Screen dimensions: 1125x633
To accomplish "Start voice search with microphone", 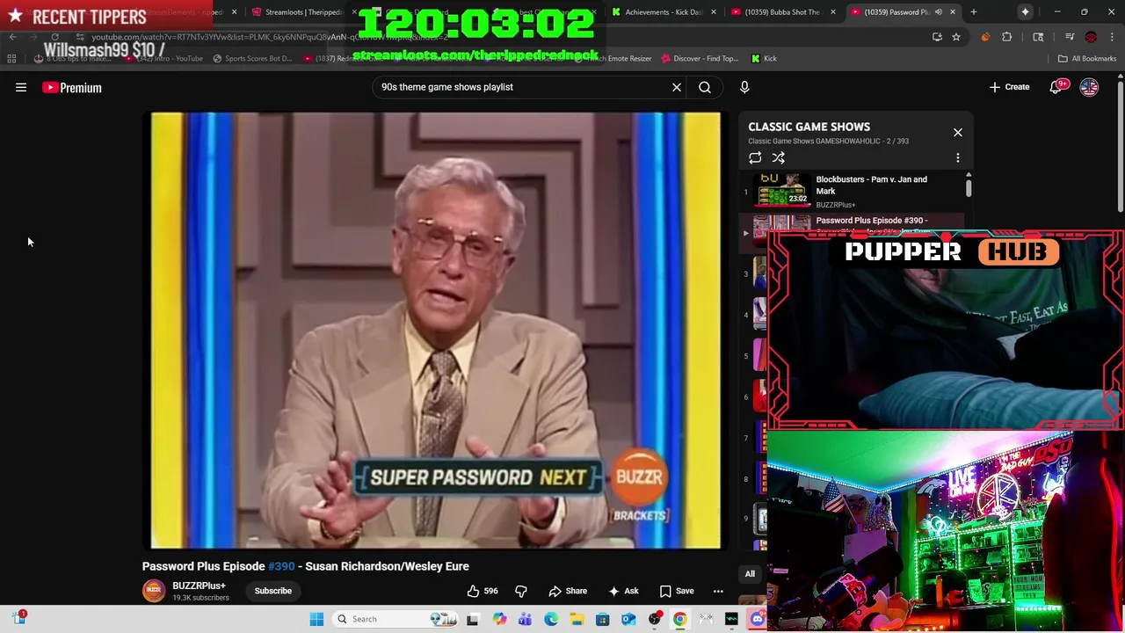I will [744, 87].
